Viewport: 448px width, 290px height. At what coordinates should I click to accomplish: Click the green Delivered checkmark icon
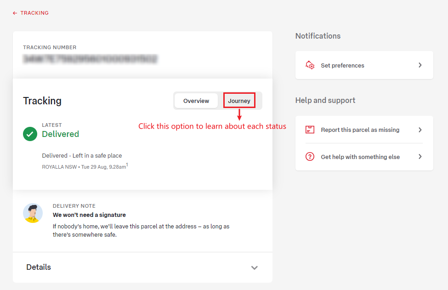tap(30, 134)
